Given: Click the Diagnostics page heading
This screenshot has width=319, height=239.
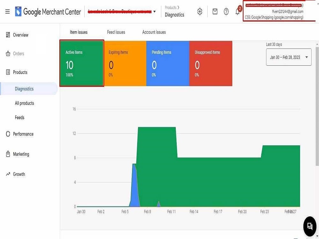Looking at the screenshot, I should [x=174, y=15].
